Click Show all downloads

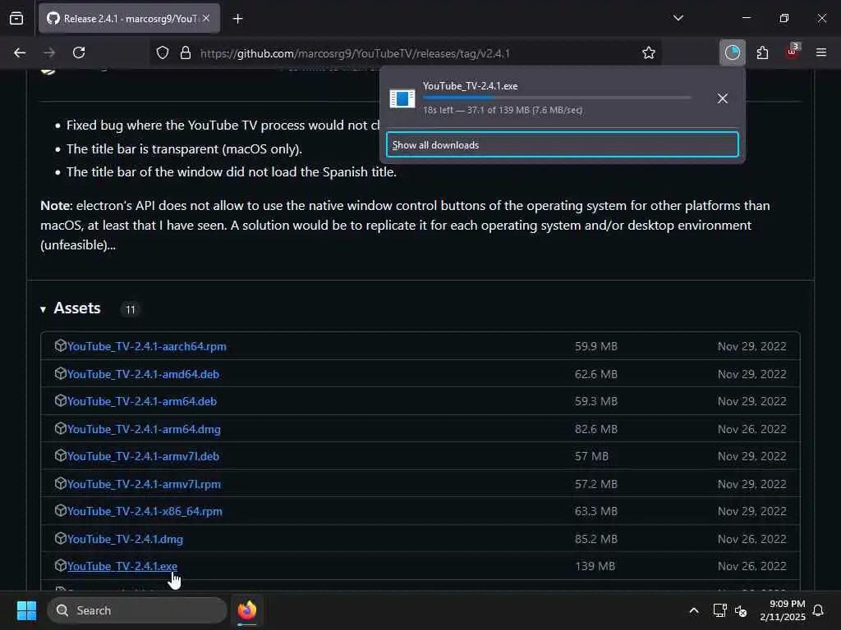pyautogui.click(x=562, y=144)
